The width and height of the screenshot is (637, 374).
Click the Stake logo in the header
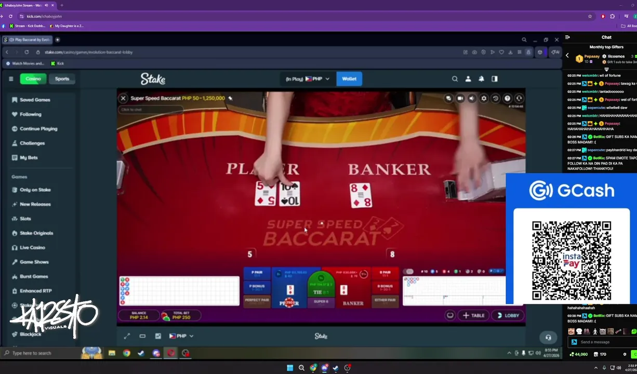pos(153,79)
